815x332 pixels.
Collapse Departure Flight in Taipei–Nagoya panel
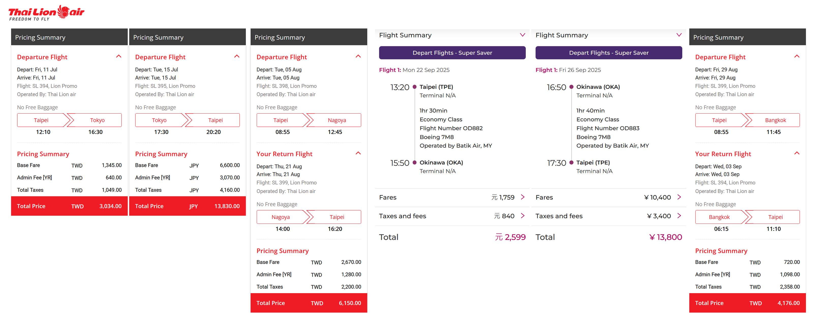(358, 56)
